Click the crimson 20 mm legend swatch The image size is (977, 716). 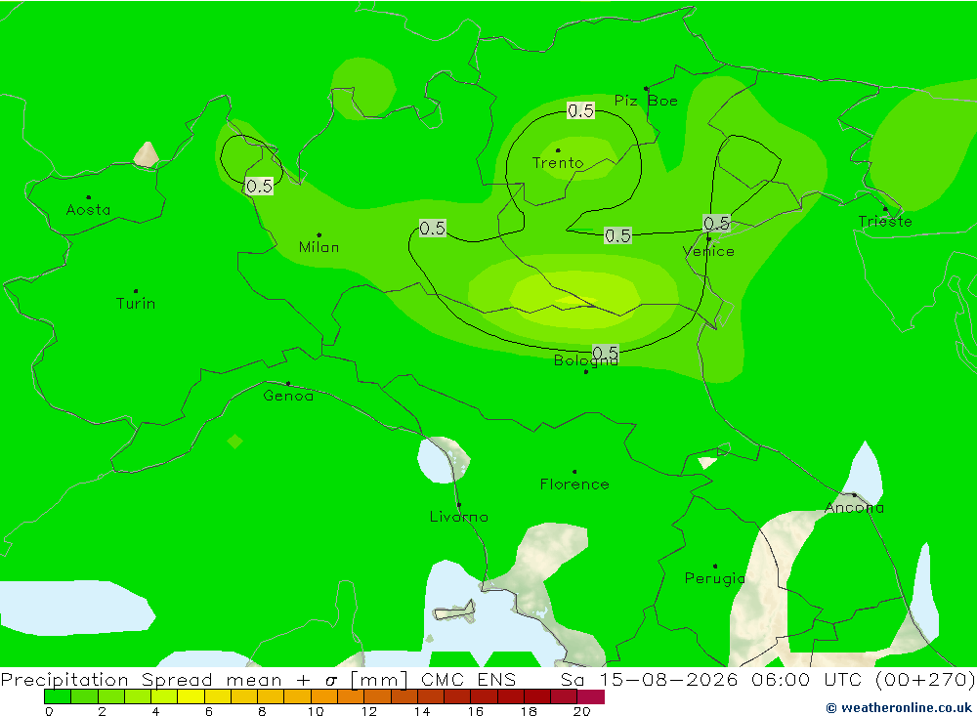(591, 696)
